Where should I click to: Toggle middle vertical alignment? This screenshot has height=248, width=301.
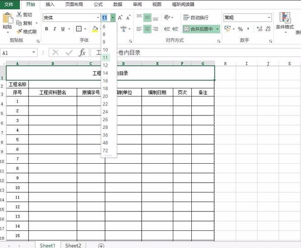point(147,18)
